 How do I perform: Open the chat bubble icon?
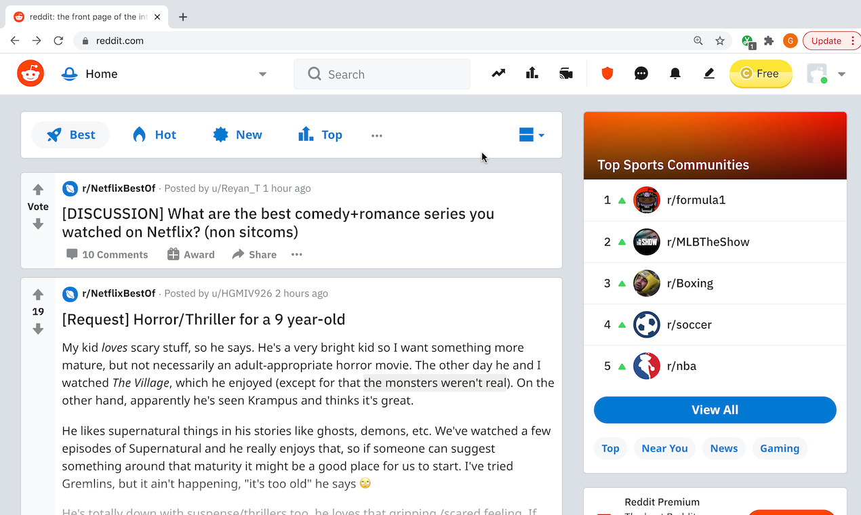pyautogui.click(x=641, y=73)
